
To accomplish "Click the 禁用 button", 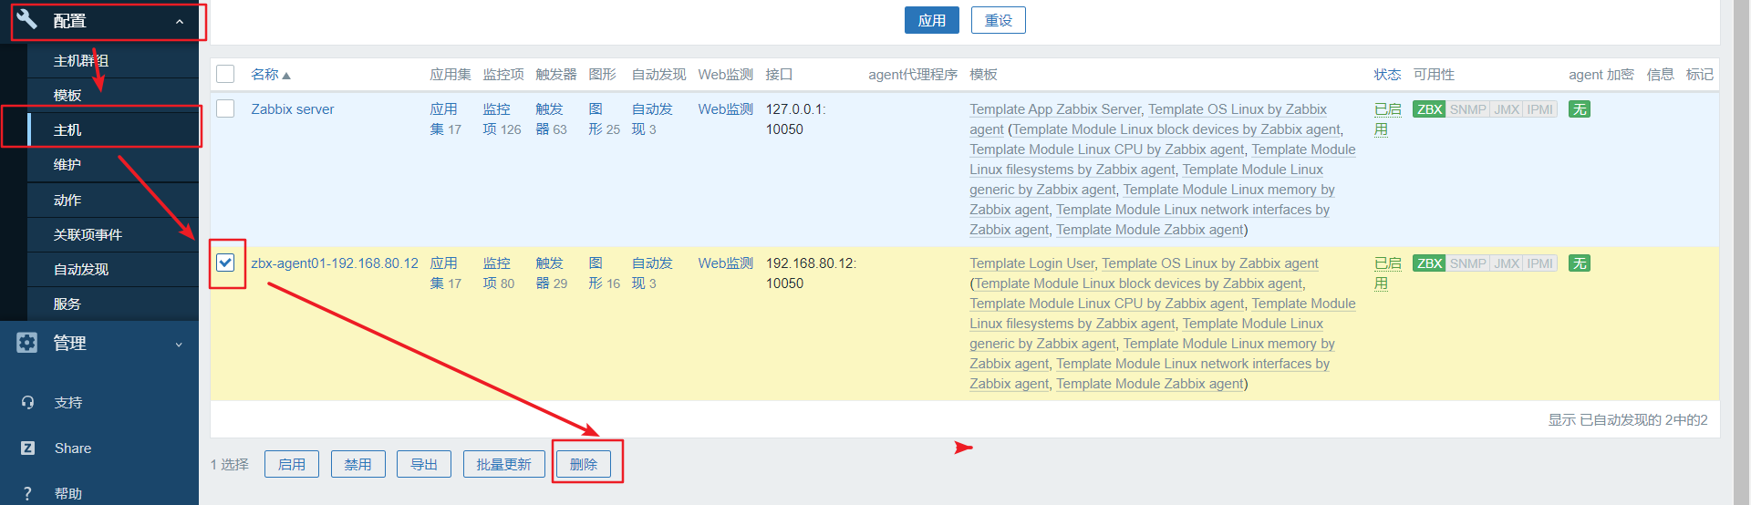I will click(357, 464).
